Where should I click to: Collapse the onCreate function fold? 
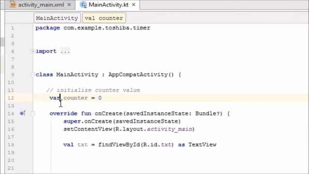[x=33, y=114]
